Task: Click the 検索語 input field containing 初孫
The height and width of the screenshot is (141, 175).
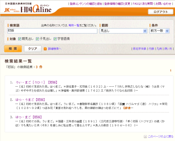Action: pyautogui.click(x=52, y=31)
